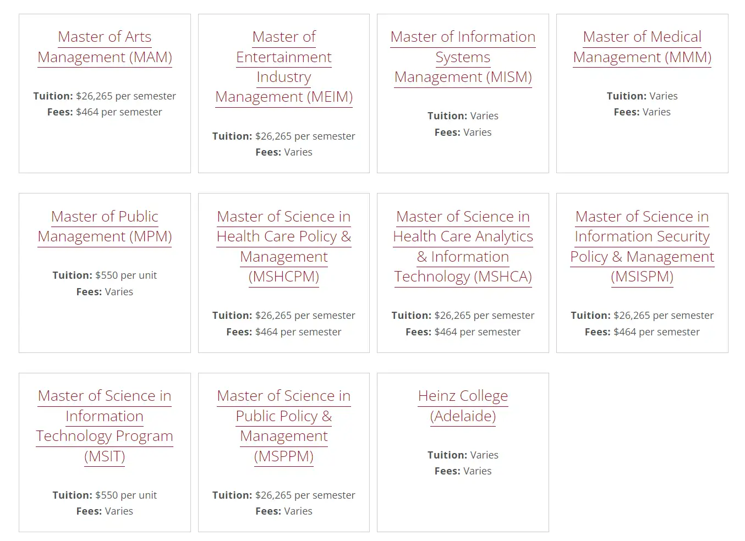
Task: Click the Heinz College Adelaide Fees Varies text
Action: (463, 471)
